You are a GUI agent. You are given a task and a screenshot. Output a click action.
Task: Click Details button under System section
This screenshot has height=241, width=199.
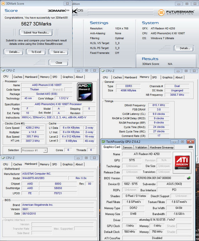(185, 48)
